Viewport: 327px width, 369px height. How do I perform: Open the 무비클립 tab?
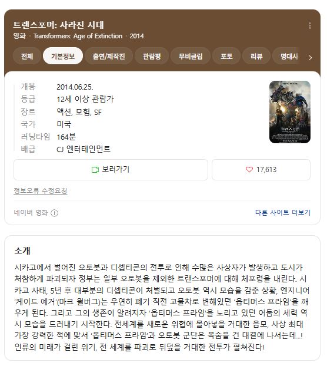click(x=191, y=56)
